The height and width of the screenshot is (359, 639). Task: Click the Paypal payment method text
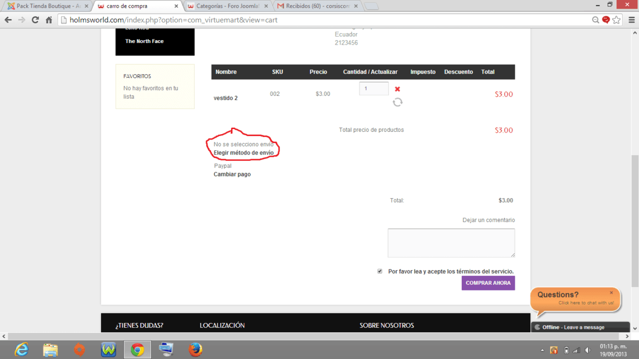point(222,166)
